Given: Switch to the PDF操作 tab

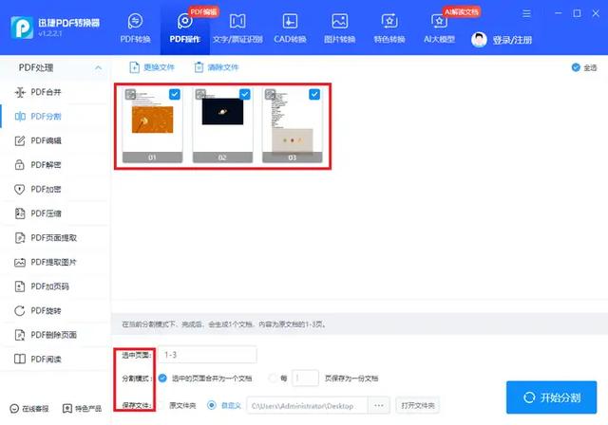Looking at the screenshot, I should (185, 28).
